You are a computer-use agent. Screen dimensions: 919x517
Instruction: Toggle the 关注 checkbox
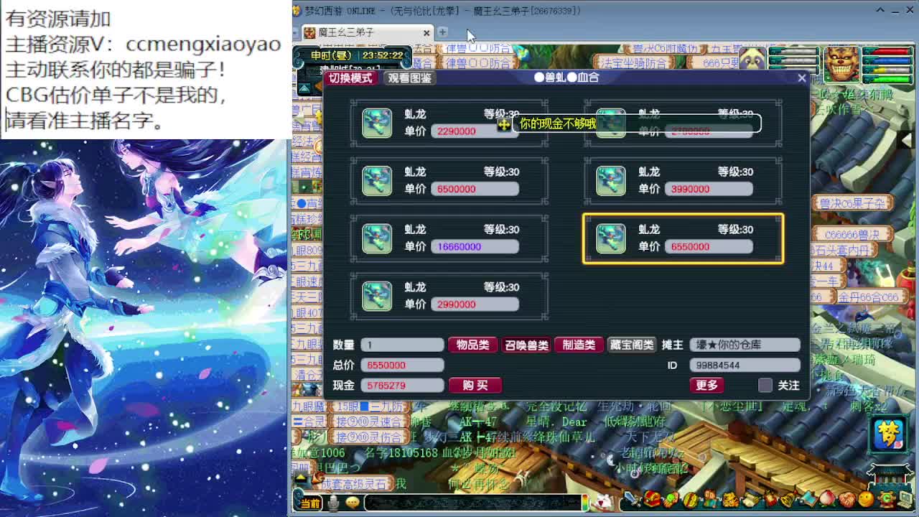765,386
